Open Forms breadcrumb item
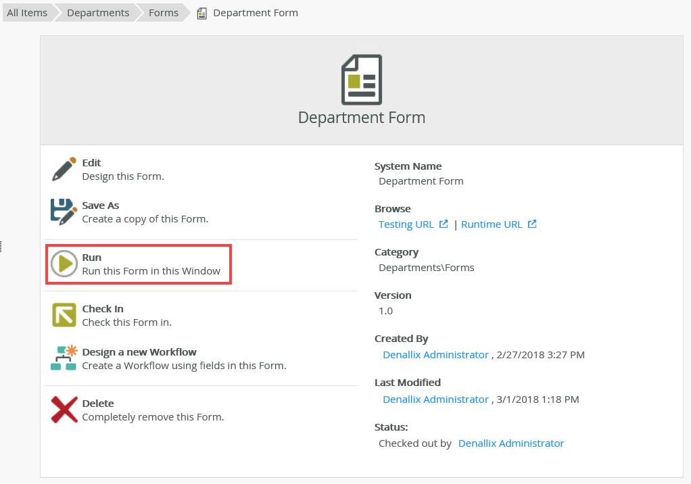Viewport: 691px width, 484px height. pos(164,13)
